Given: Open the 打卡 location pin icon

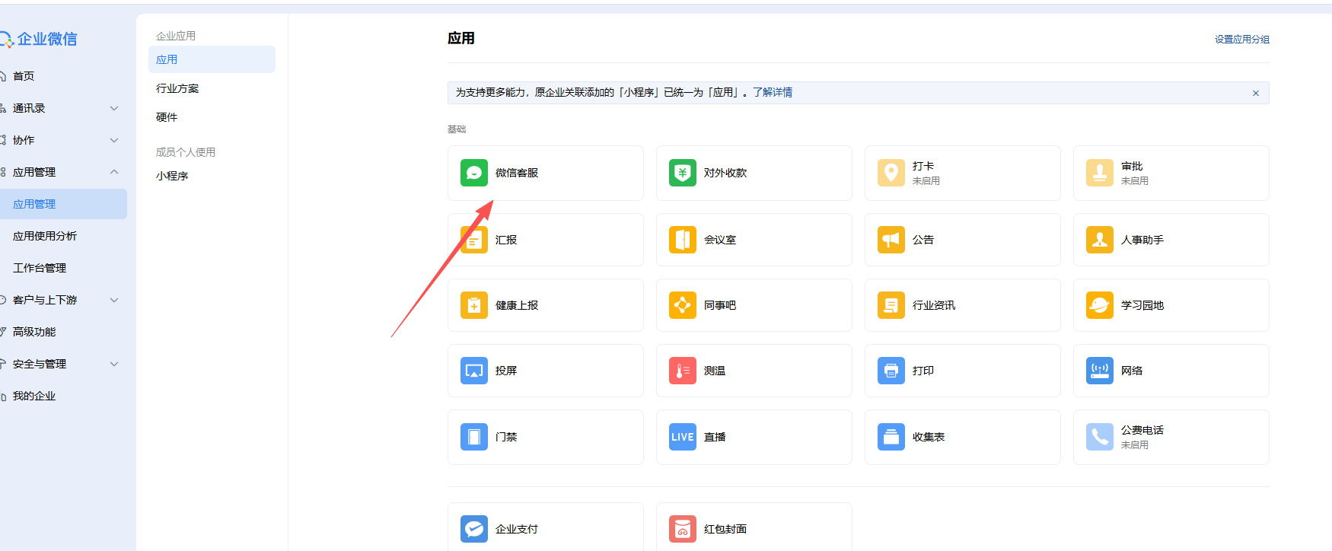Looking at the screenshot, I should [891, 173].
